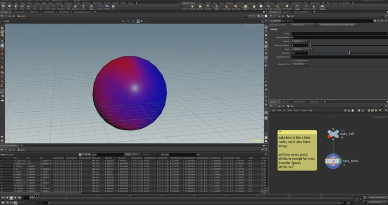
Task: Open the network editor Add menu
Action: [x=273, y=111]
